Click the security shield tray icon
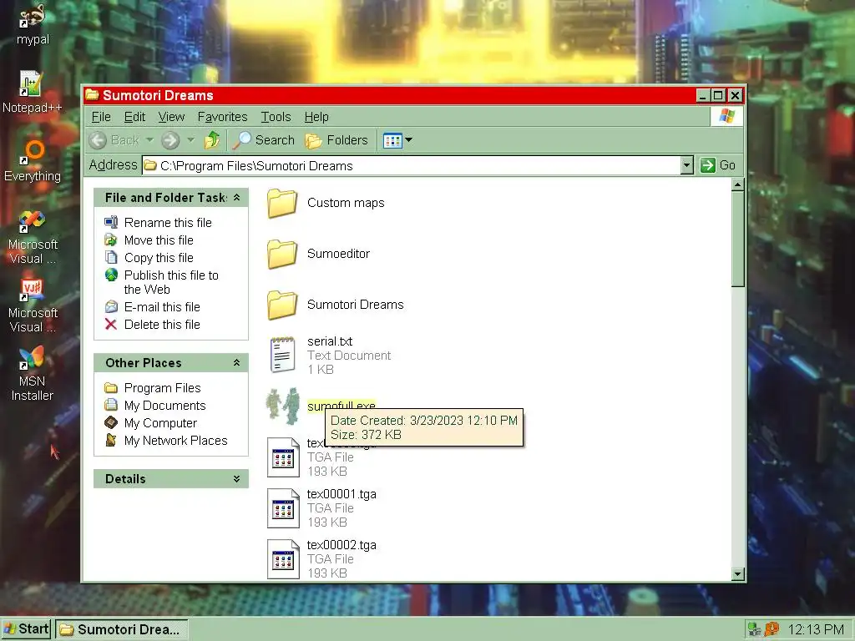 (772, 629)
